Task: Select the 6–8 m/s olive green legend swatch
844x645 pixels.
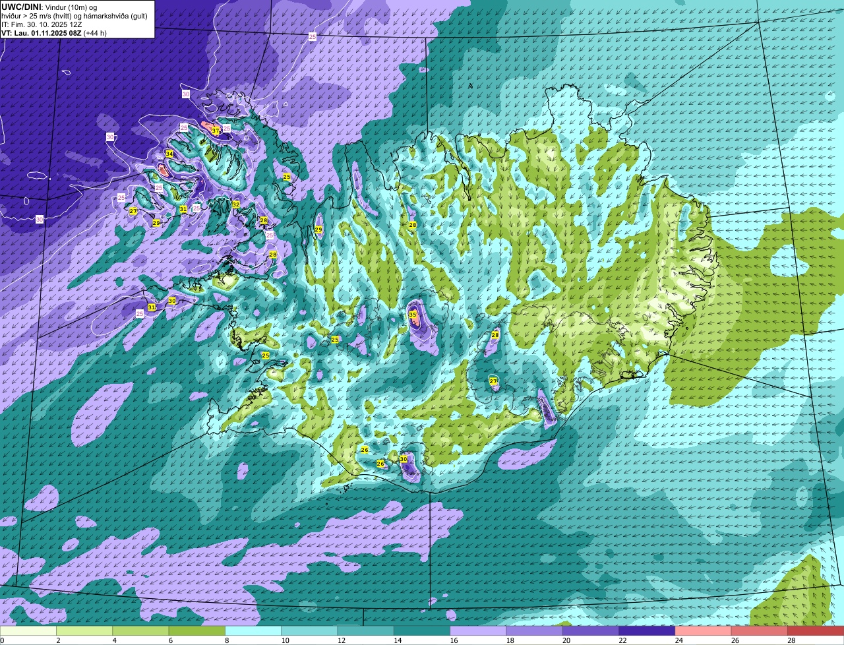Action: point(197,631)
